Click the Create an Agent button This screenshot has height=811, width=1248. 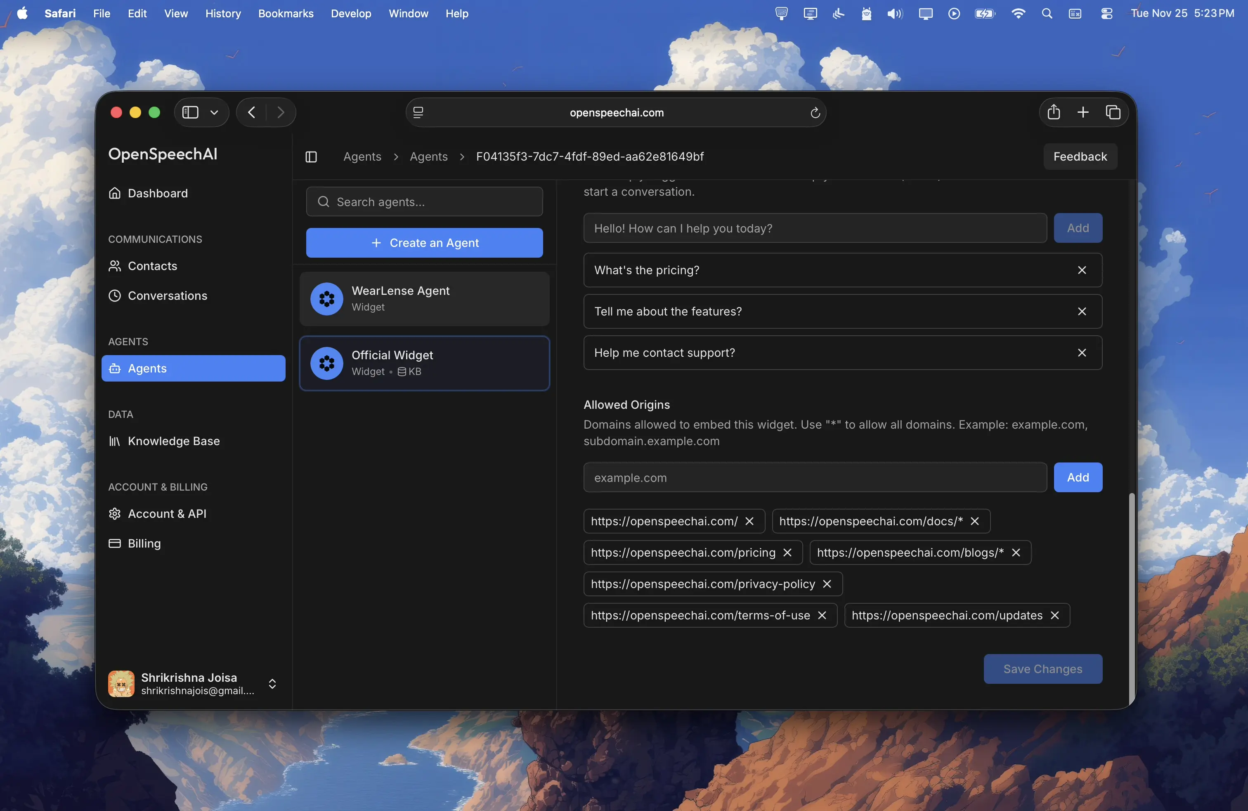click(x=424, y=243)
